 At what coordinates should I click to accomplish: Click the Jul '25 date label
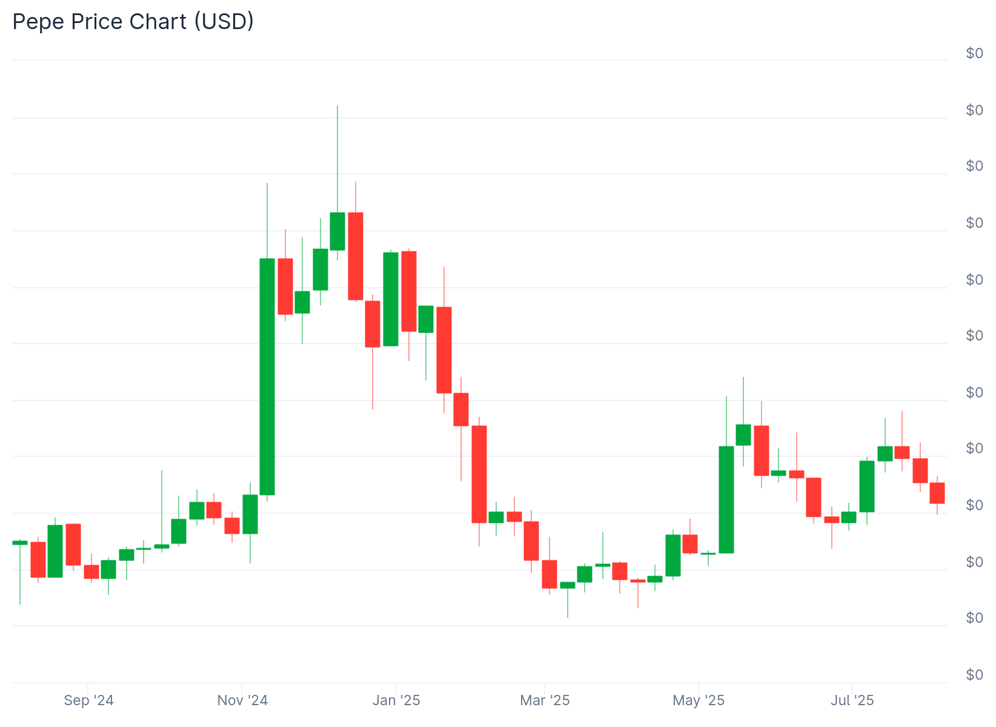click(852, 700)
